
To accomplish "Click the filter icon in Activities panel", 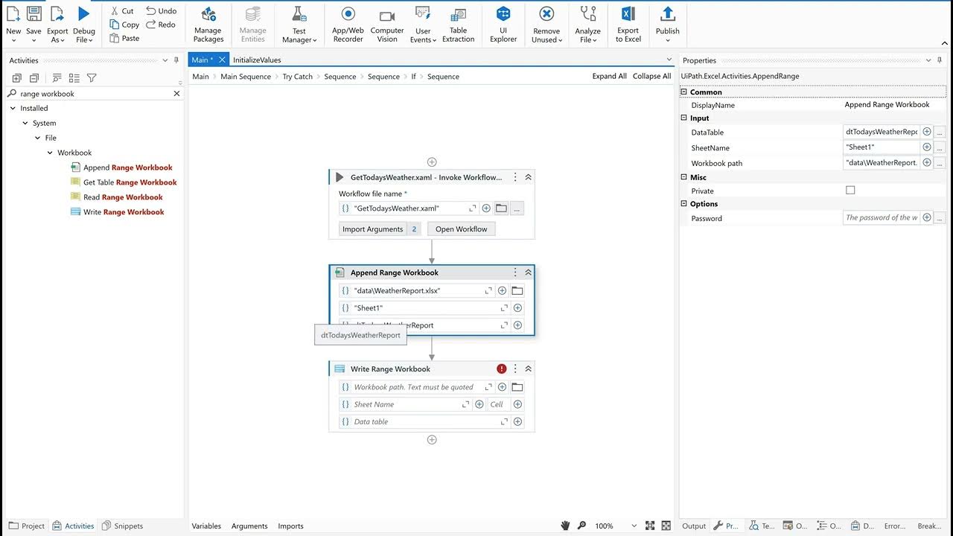I will click(x=92, y=78).
